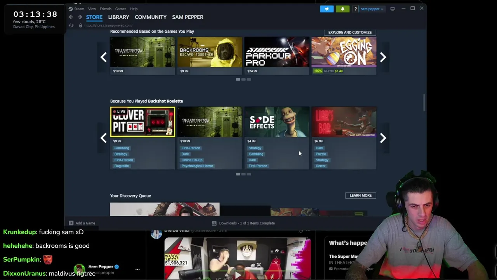497x280 pixels.
Task: Open the sam pepper account dropdown
Action: 372,9
